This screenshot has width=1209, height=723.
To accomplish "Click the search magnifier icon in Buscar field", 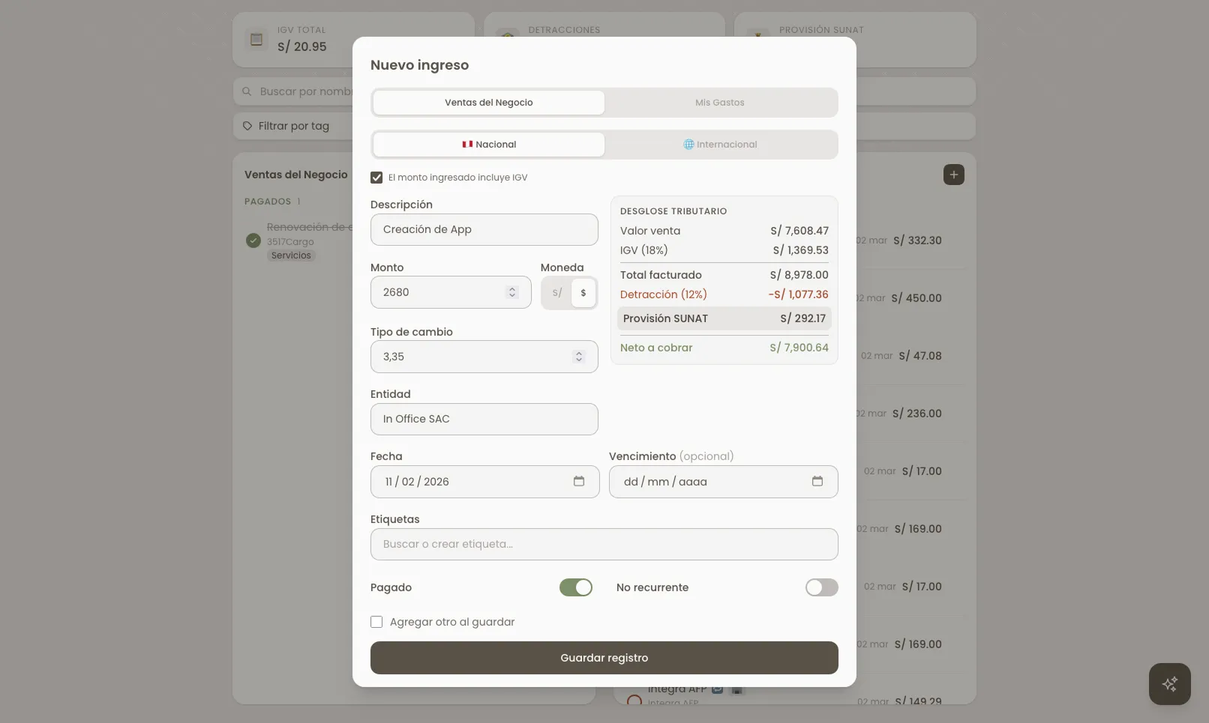I will [x=247, y=91].
